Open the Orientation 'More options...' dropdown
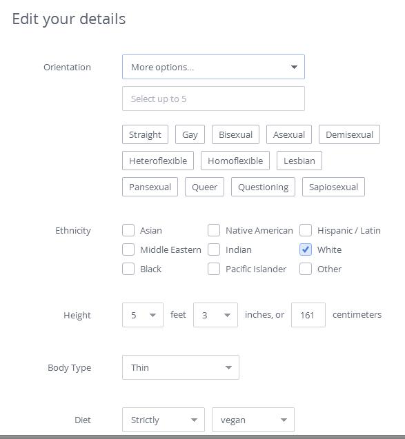 point(213,67)
